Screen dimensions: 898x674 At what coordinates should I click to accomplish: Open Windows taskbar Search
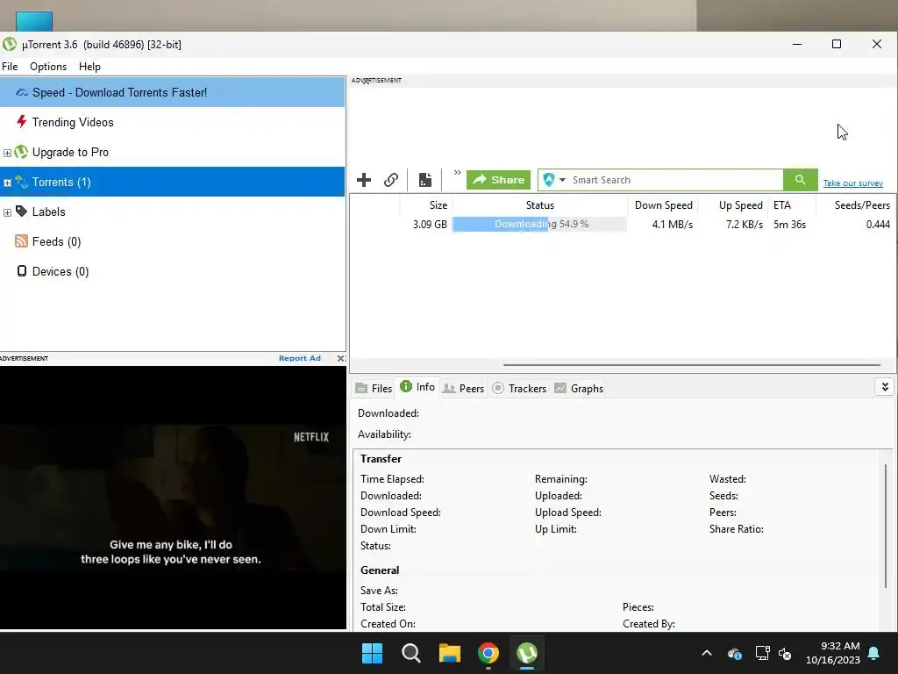(x=411, y=653)
